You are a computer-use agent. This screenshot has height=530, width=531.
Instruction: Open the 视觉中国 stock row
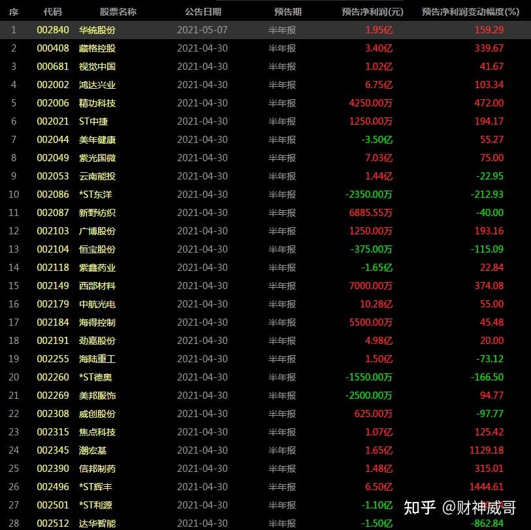click(x=265, y=67)
